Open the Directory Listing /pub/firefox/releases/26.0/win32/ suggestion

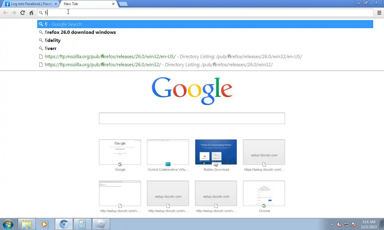(205, 64)
